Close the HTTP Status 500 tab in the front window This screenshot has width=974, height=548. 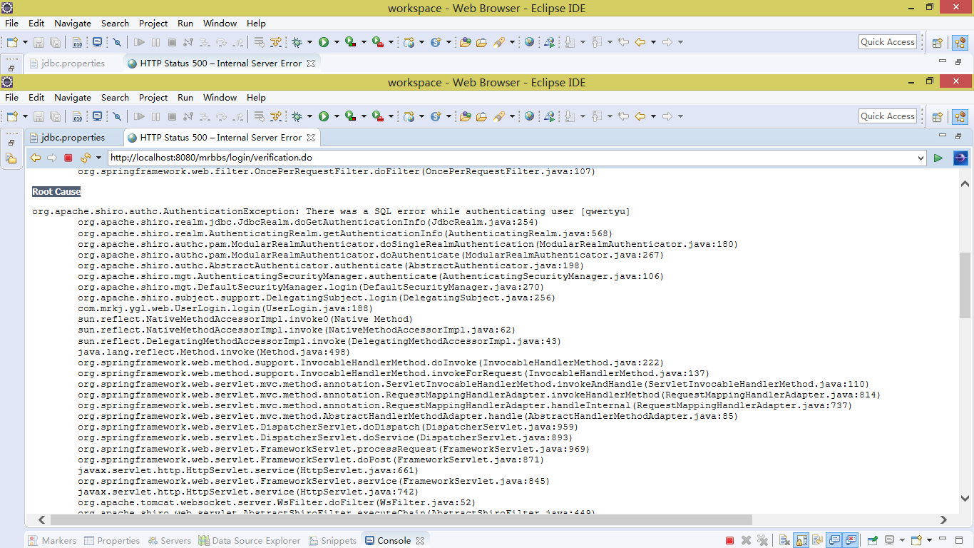[x=310, y=138]
